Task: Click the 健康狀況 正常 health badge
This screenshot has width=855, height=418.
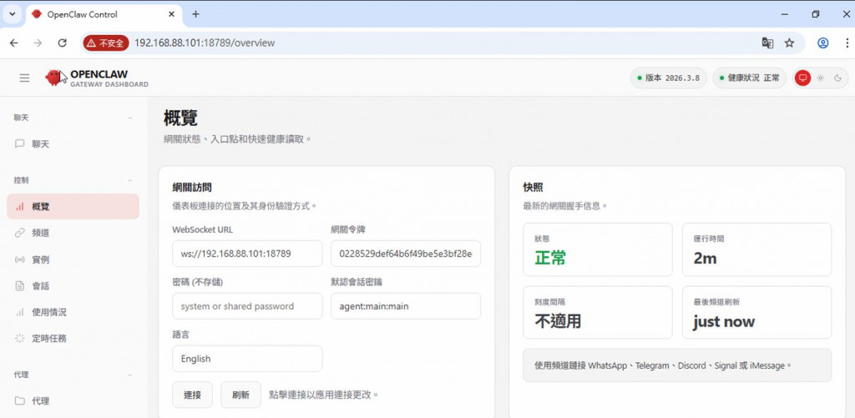Action: point(749,78)
